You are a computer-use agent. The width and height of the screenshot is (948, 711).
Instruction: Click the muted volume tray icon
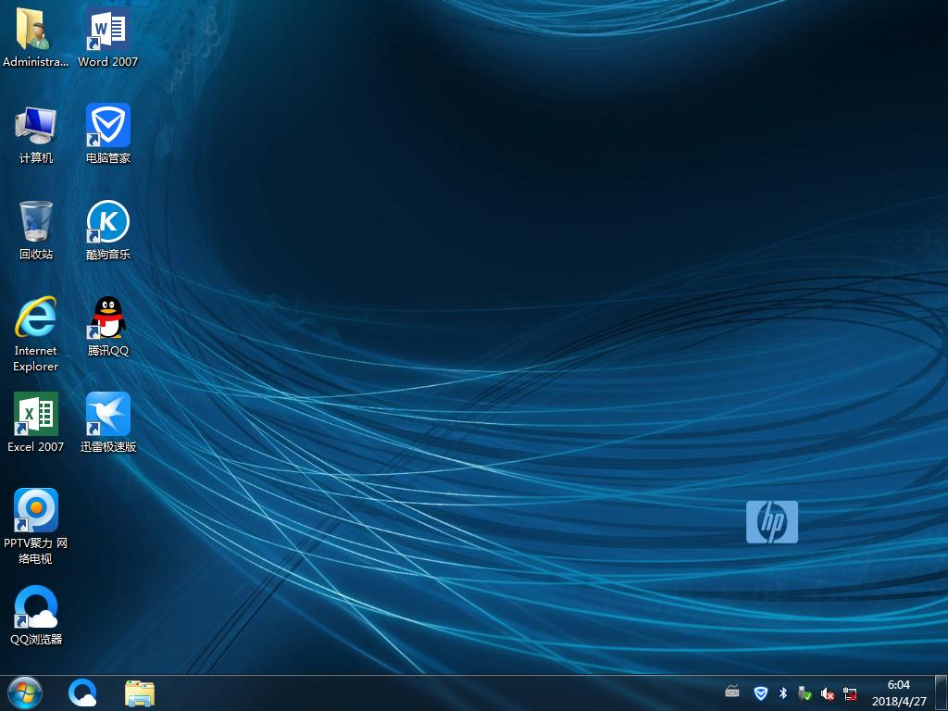[828, 693]
